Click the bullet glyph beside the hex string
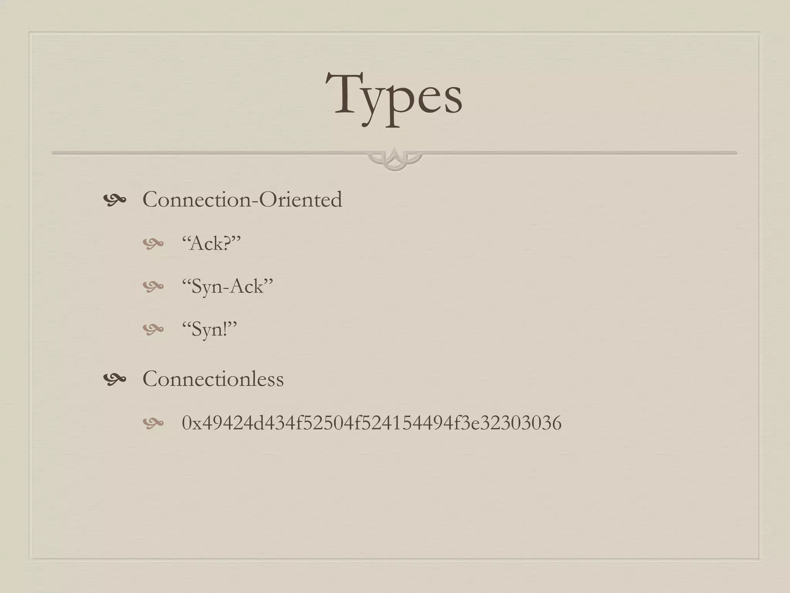 point(153,424)
